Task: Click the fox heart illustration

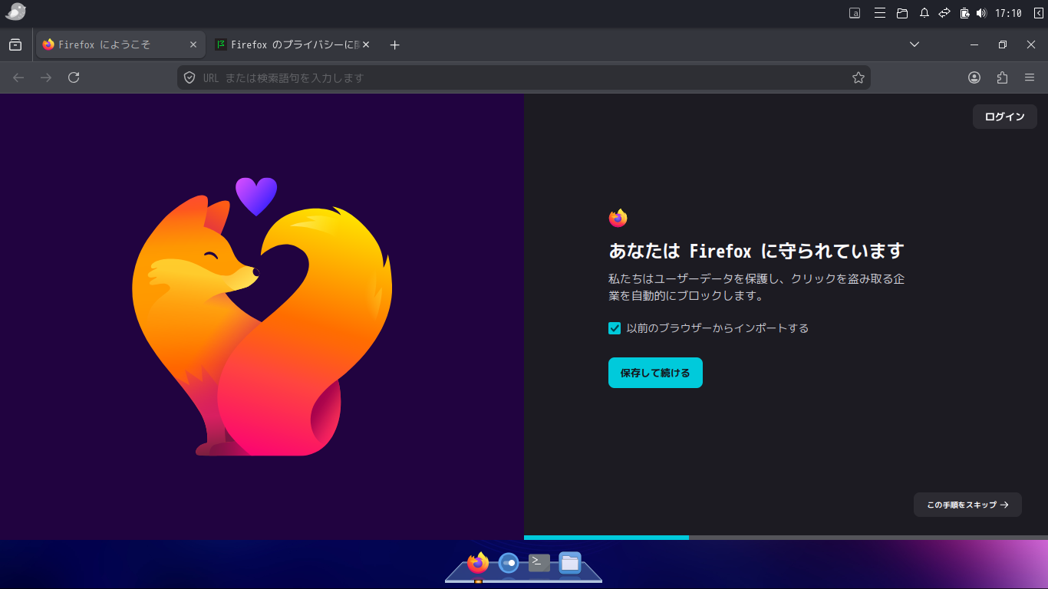Action: pyautogui.click(x=262, y=316)
